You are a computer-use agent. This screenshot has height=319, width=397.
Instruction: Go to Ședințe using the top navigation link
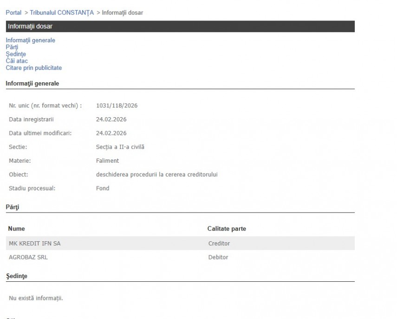click(x=16, y=54)
